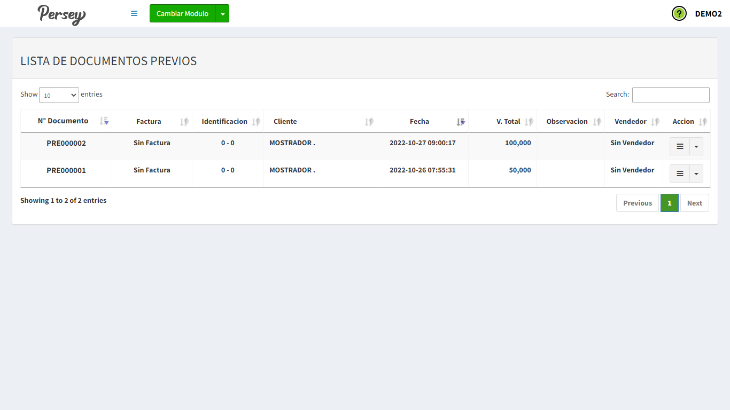The width and height of the screenshot is (730, 410).
Task: Sort by Vendedor column header
Action: point(633,122)
